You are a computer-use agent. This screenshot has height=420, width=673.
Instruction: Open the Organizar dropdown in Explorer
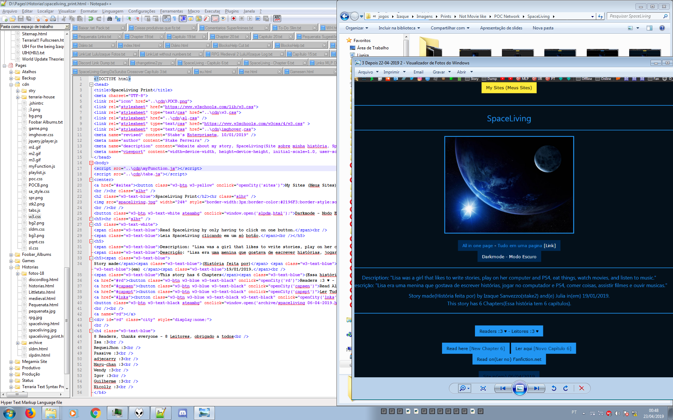pyautogui.click(x=357, y=28)
